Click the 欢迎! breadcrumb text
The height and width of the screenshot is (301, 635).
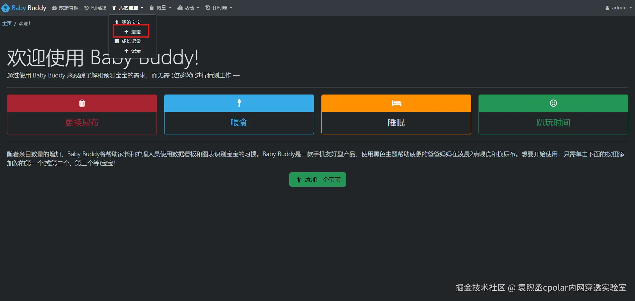coord(24,23)
